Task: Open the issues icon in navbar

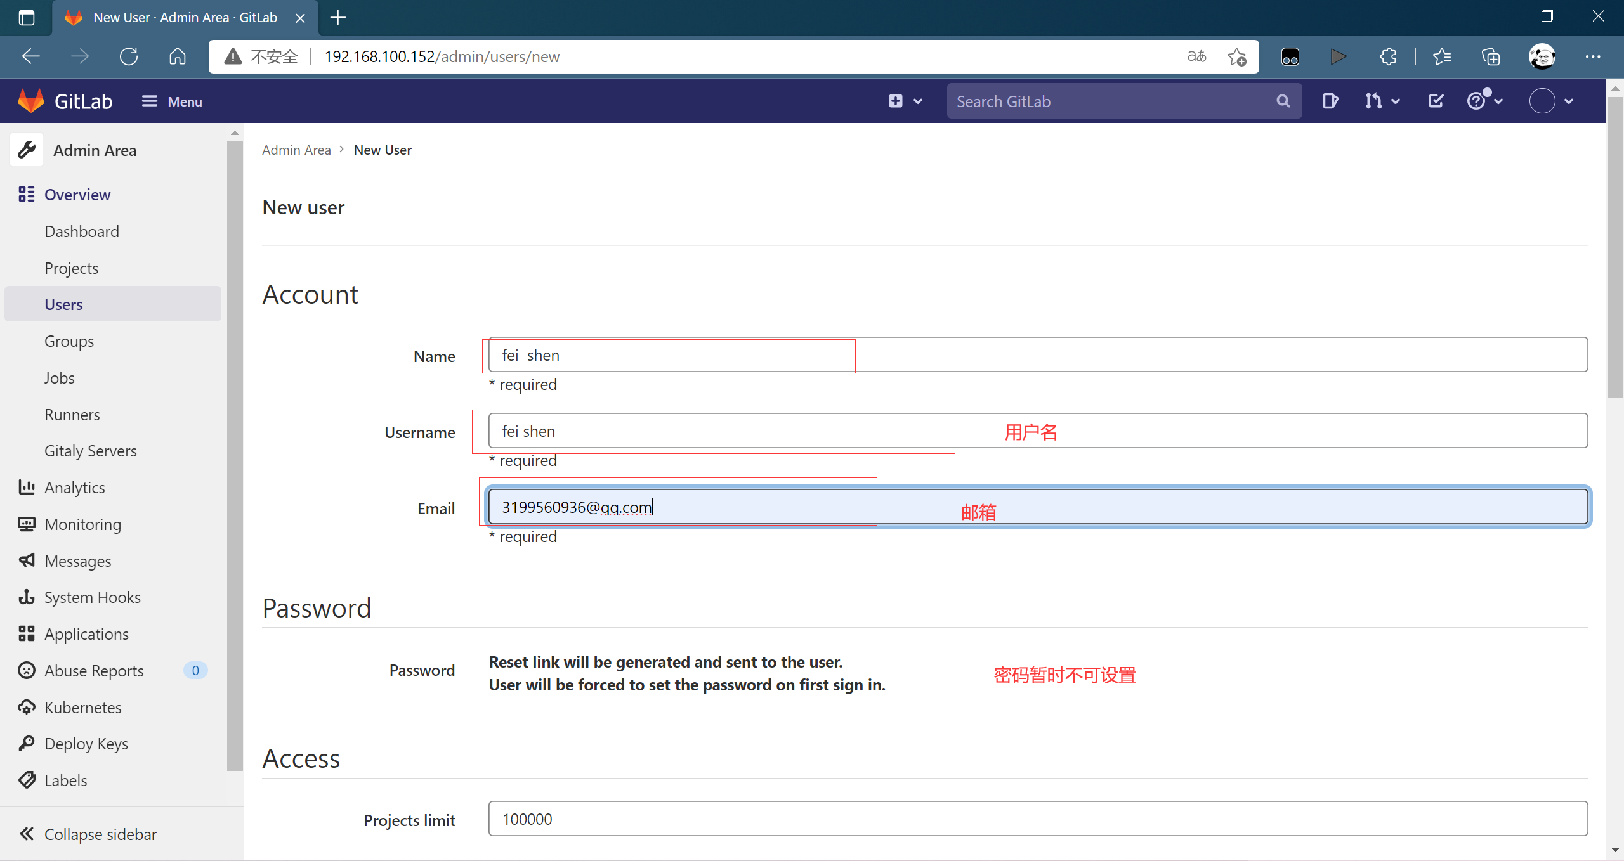Action: click(1330, 101)
